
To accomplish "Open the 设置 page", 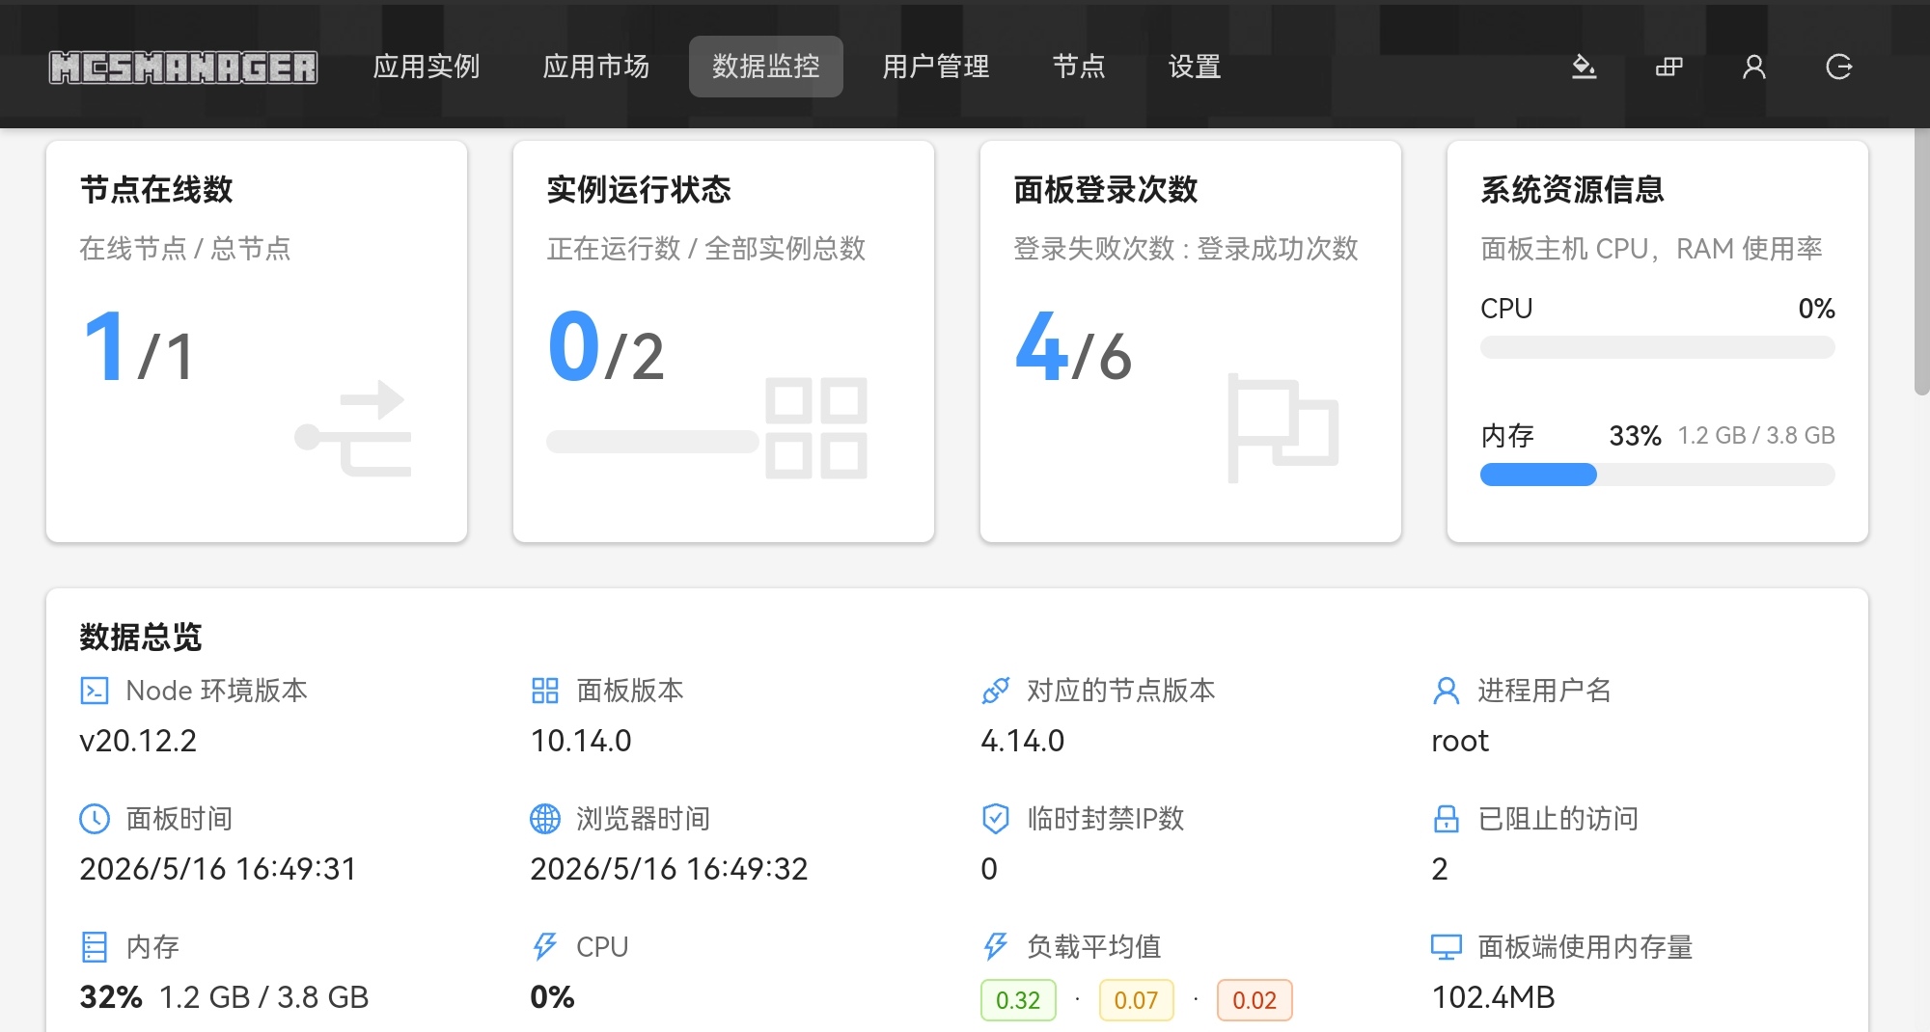I will 1195,67.
